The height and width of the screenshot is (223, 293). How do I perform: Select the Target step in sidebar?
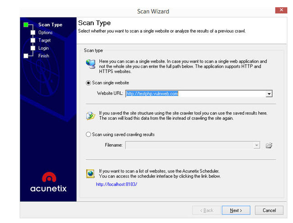tap(44, 40)
